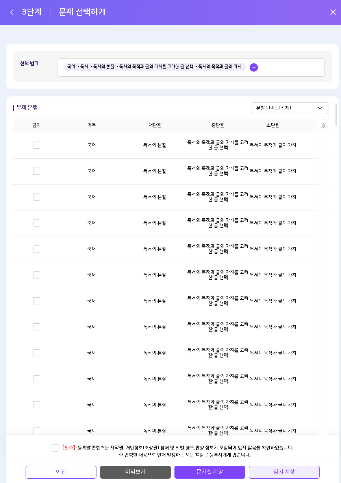Image resolution: width=341 pixels, height=483 pixels.
Task: Click inside the 선택 범위 input field
Action: (291, 67)
